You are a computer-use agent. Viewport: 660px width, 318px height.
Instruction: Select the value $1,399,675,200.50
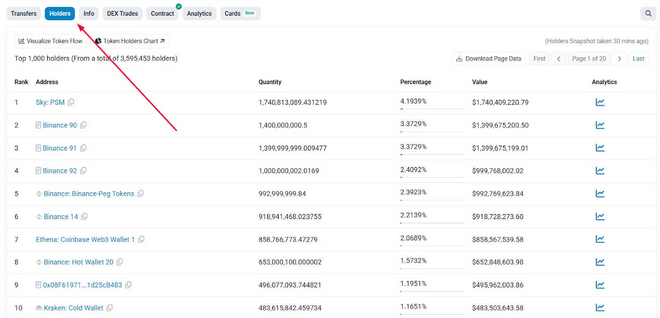pyautogui.click(x=500, y=125)
